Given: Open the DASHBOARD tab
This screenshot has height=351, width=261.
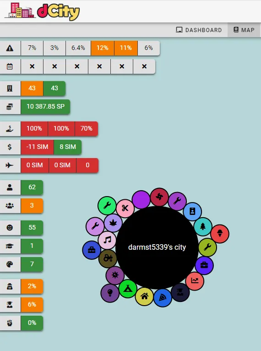Looking at the screenshot, I should (x=199, y=30).
